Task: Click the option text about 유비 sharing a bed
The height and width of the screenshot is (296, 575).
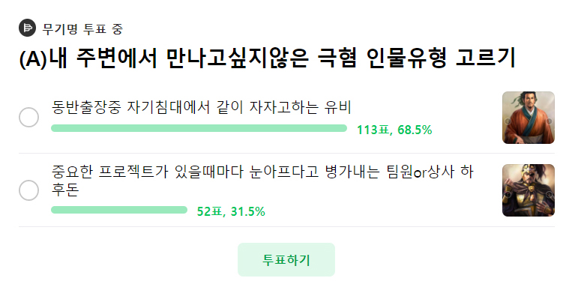Action: coord(202,108)
